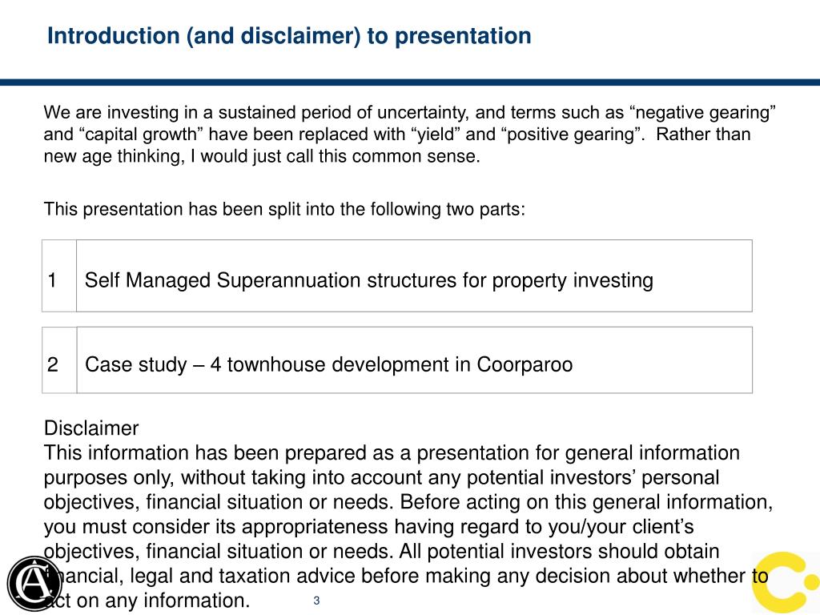Click the number 1 cell

(x=59, y=275)
